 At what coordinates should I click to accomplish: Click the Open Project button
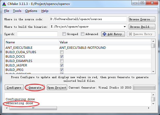pos(57,87)
